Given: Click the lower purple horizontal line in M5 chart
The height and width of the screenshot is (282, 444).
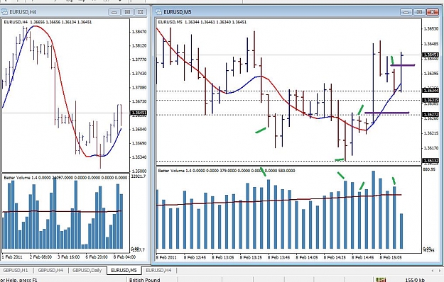Looking at the screenshot, I should click(x=386, y=113).
